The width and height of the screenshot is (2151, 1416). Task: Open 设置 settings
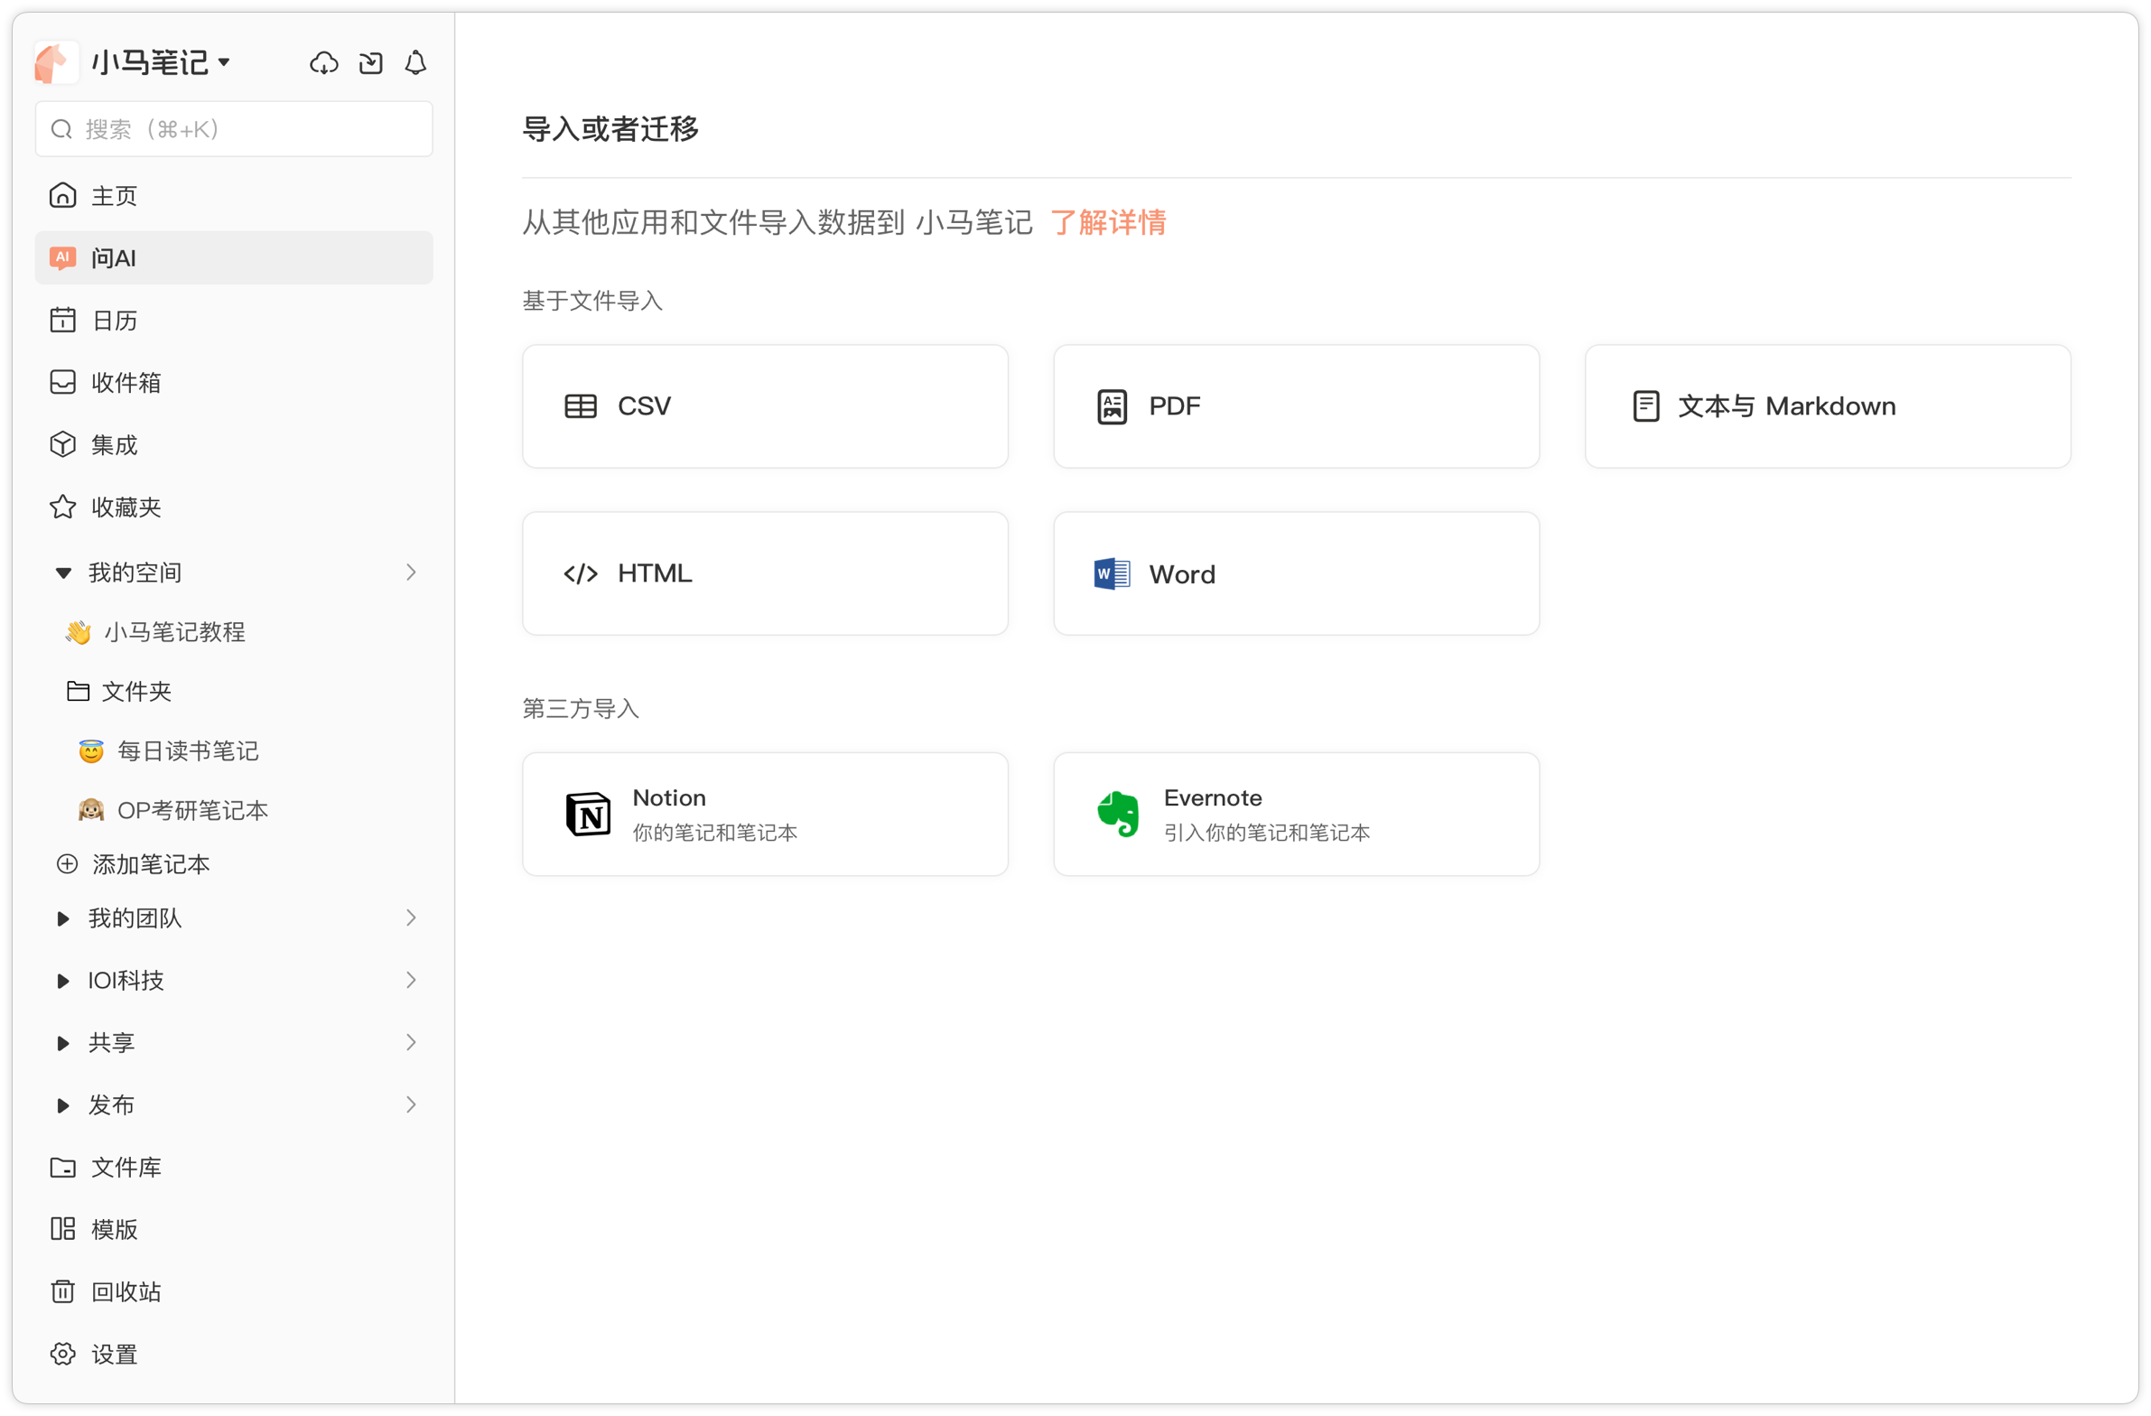coord(114,1354)
